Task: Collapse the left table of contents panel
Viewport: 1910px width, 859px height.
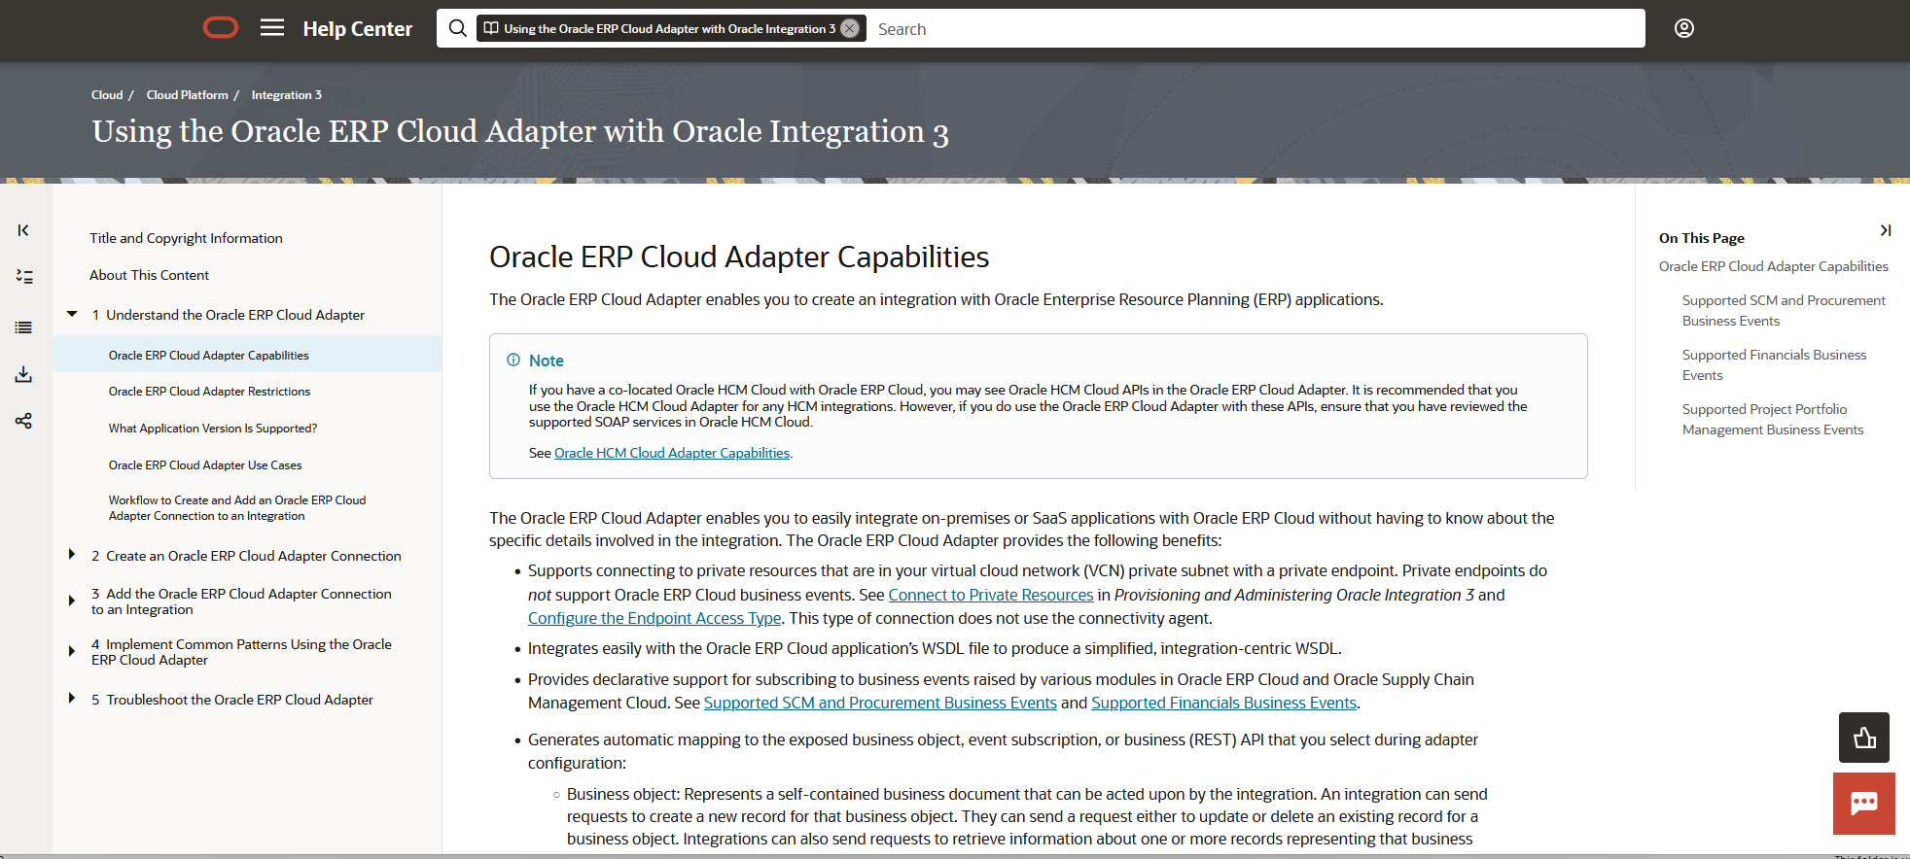Action: point(23,230)
